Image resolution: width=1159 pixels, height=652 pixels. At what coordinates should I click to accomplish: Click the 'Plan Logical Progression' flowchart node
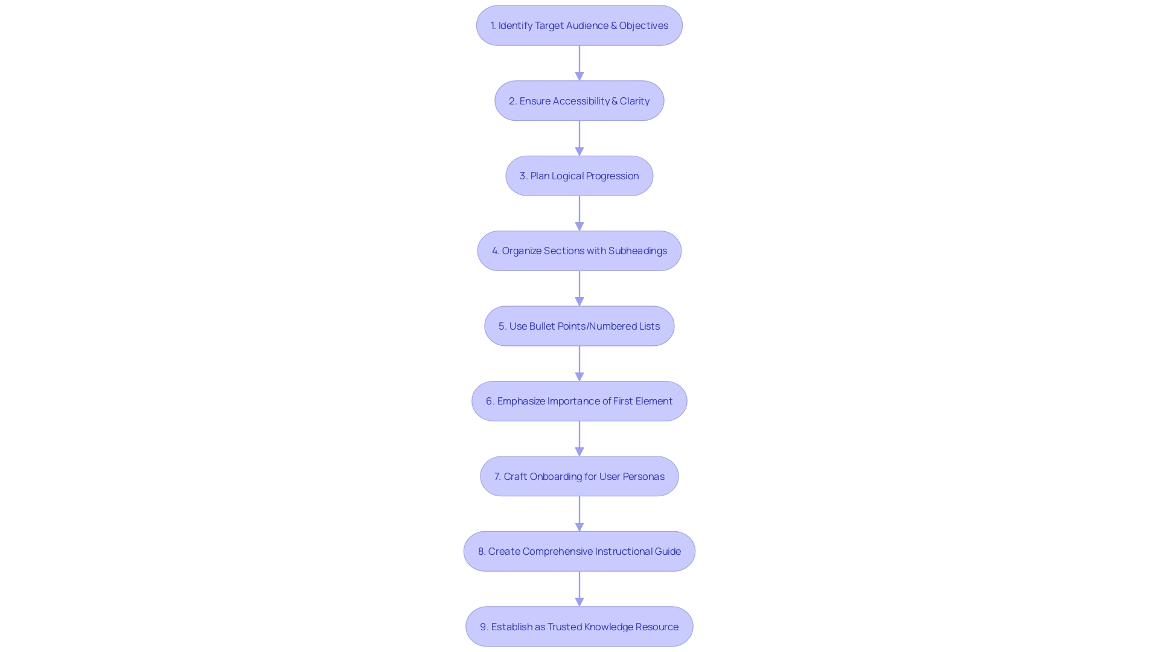(579, 175)
